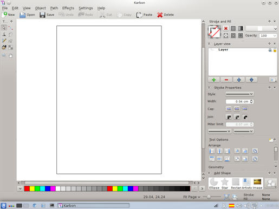279x209 pixels.
Task: Open the color gradient bar dropdown arrow
Action: pyautogui.click(x=275, y=29)
